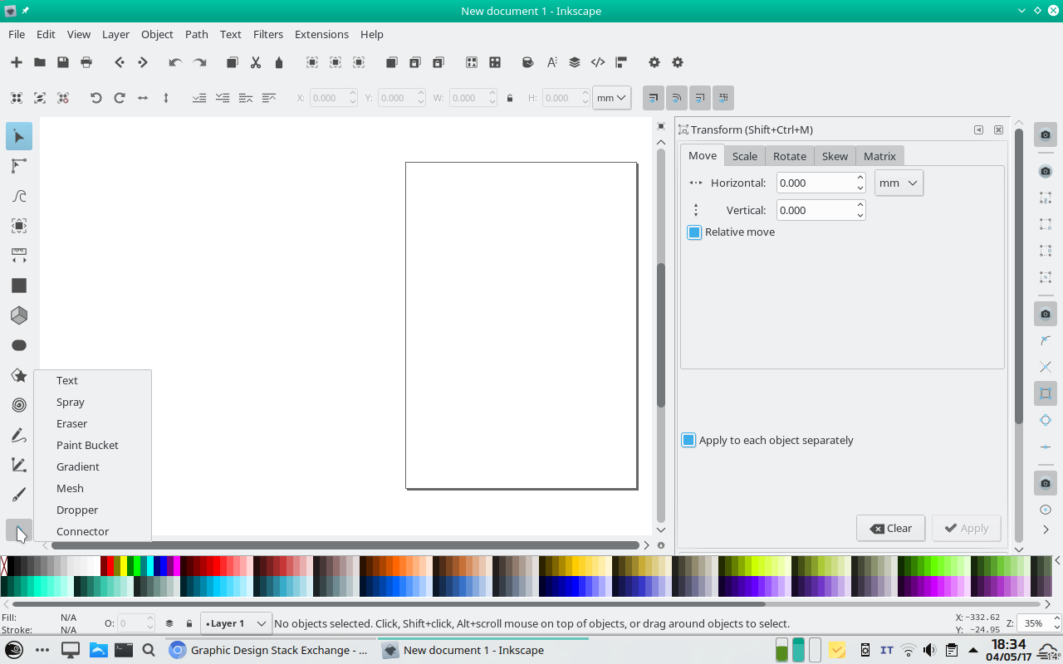Expand the Layer 1 selector dropdown
The image size is (1063, 664).
coord(237,623)
